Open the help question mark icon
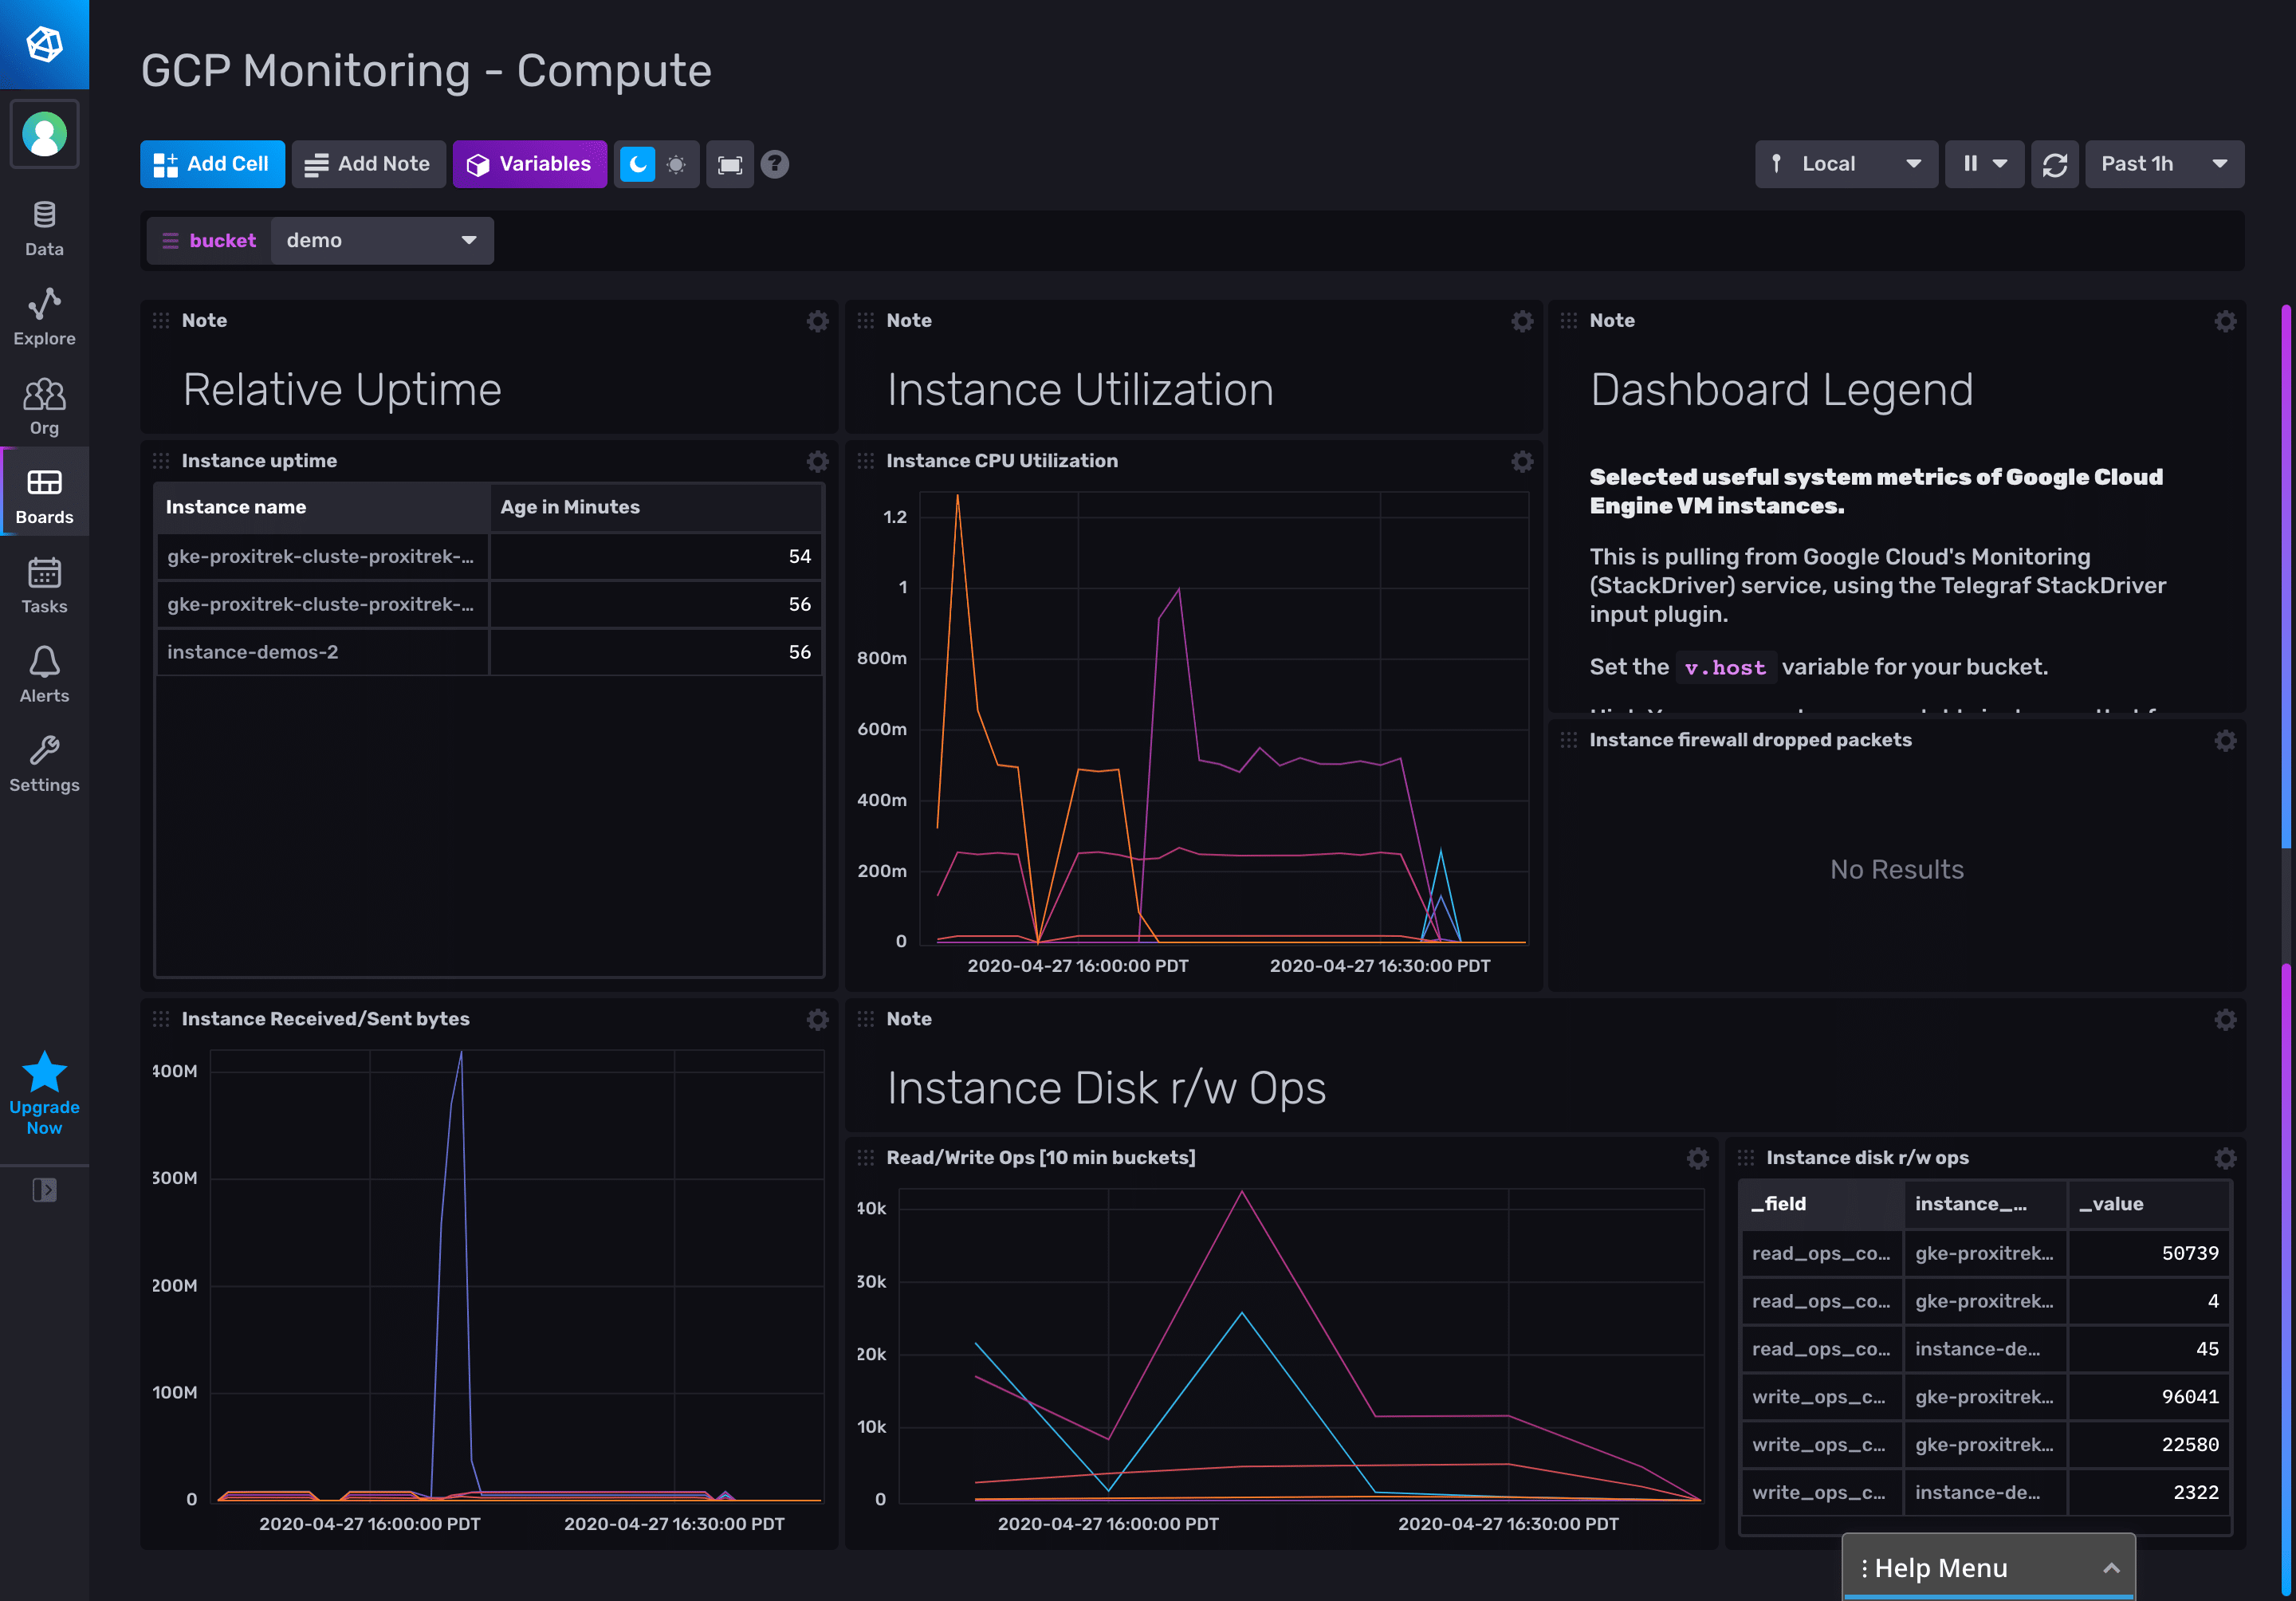Image resolution: width=2296 pixels, height=1601 pixels. pos(775,164)
